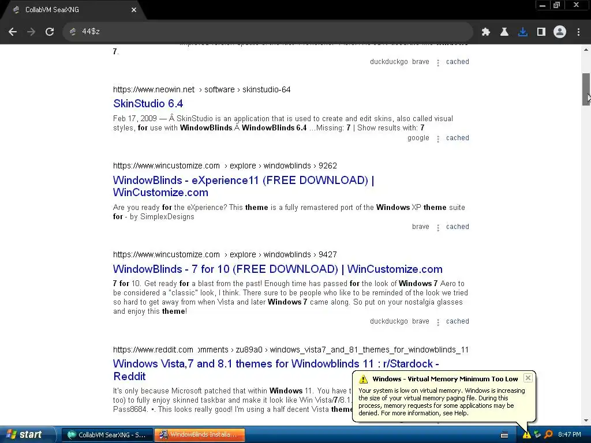The image size is (591, 443).
Task: Expand three-dot options for SkinStudio result
Action: pos(438,139)
